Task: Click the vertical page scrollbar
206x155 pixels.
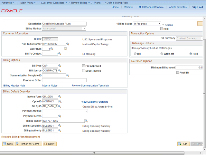Action: point(204,81)
